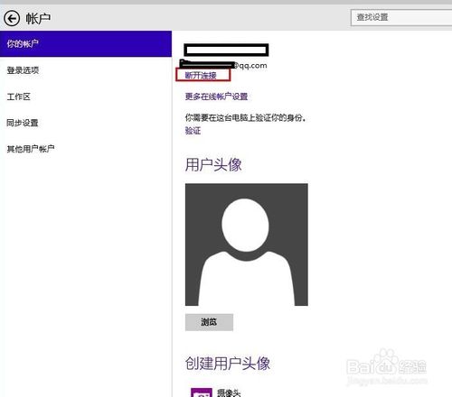The width and height of the screenshot is (452, 397).
Task: Click the 用户头像 heading
Action: [213, 165]
